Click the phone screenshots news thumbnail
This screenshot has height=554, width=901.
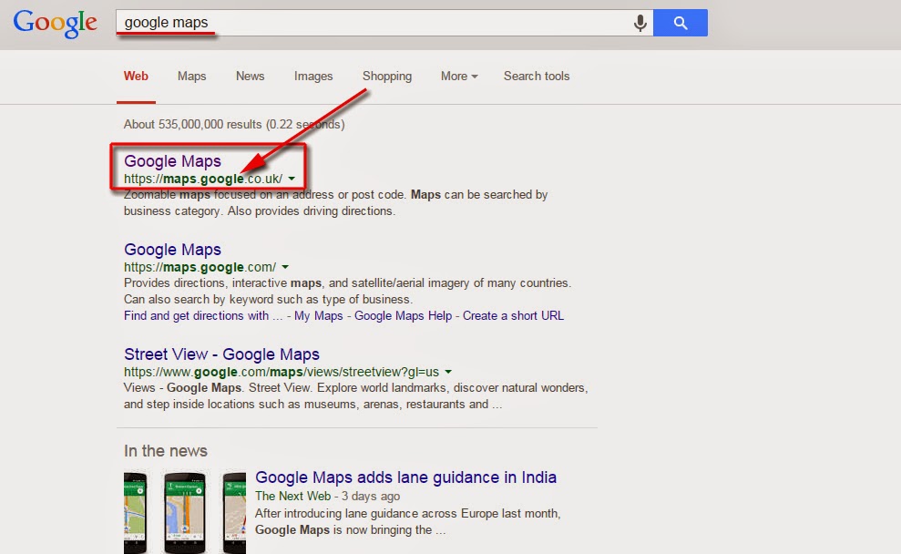tap(184, 513)
